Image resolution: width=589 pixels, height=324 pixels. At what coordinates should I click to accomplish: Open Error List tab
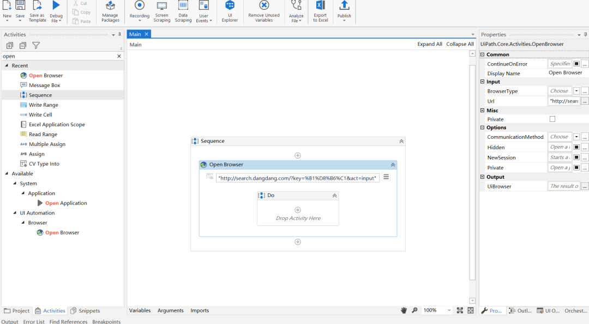(34, 321)
